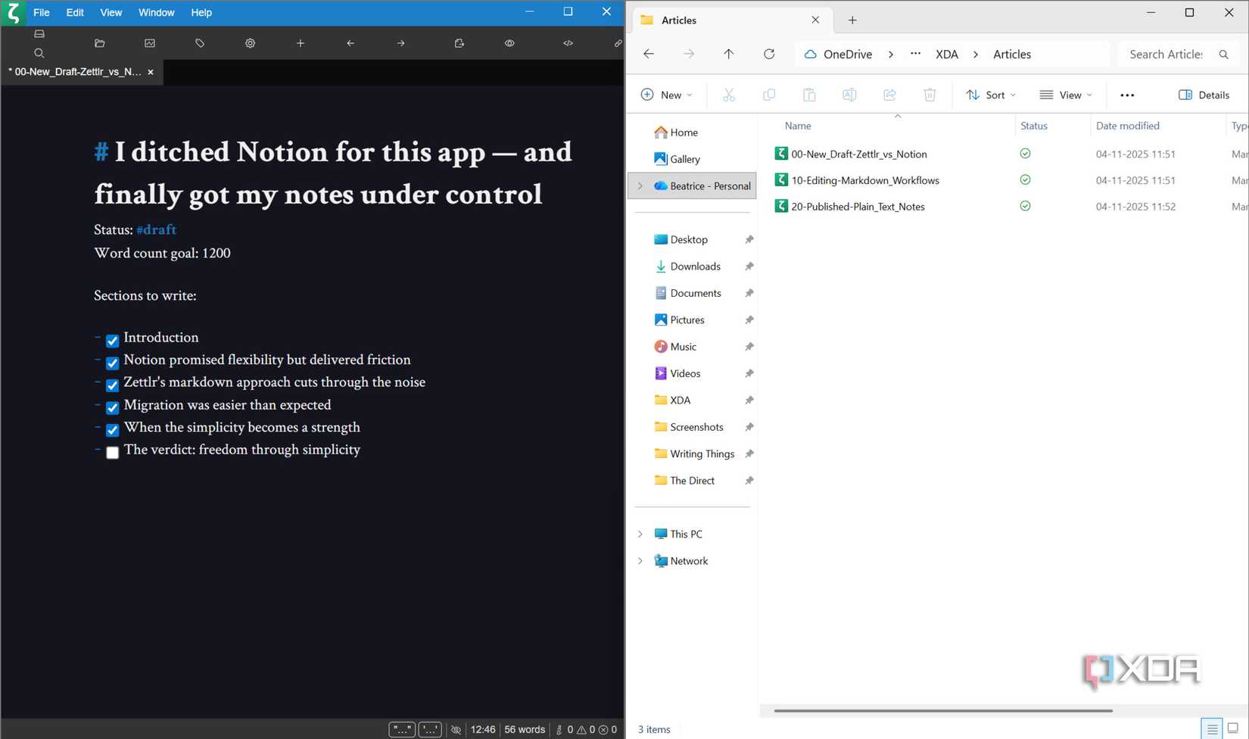Click the double-quotes MagicQuotes button in status bar
This screenshot has width=1249, height=739.
tap(402, 730)
